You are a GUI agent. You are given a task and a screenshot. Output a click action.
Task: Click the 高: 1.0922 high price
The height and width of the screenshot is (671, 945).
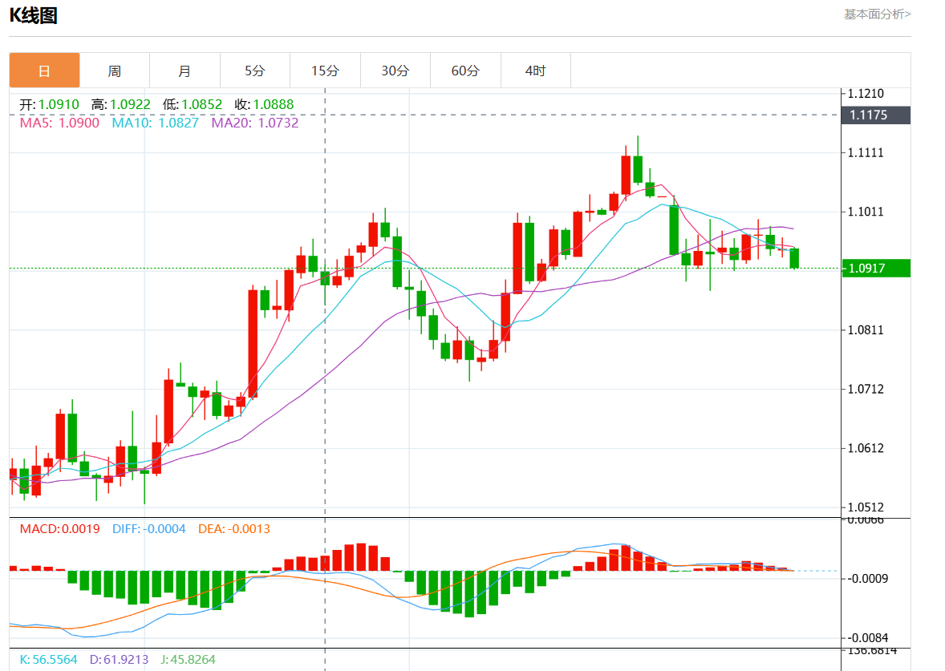coord(121,104)
